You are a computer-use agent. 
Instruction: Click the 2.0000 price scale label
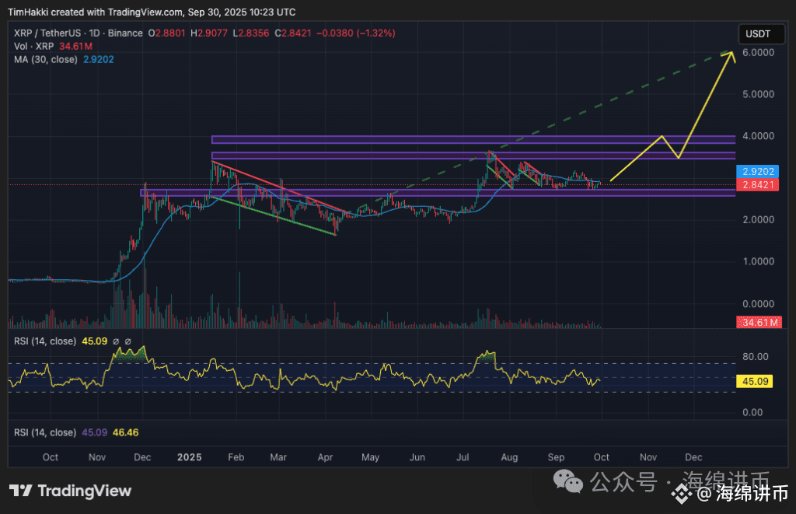pyautogui.click(x=758, y=220)
